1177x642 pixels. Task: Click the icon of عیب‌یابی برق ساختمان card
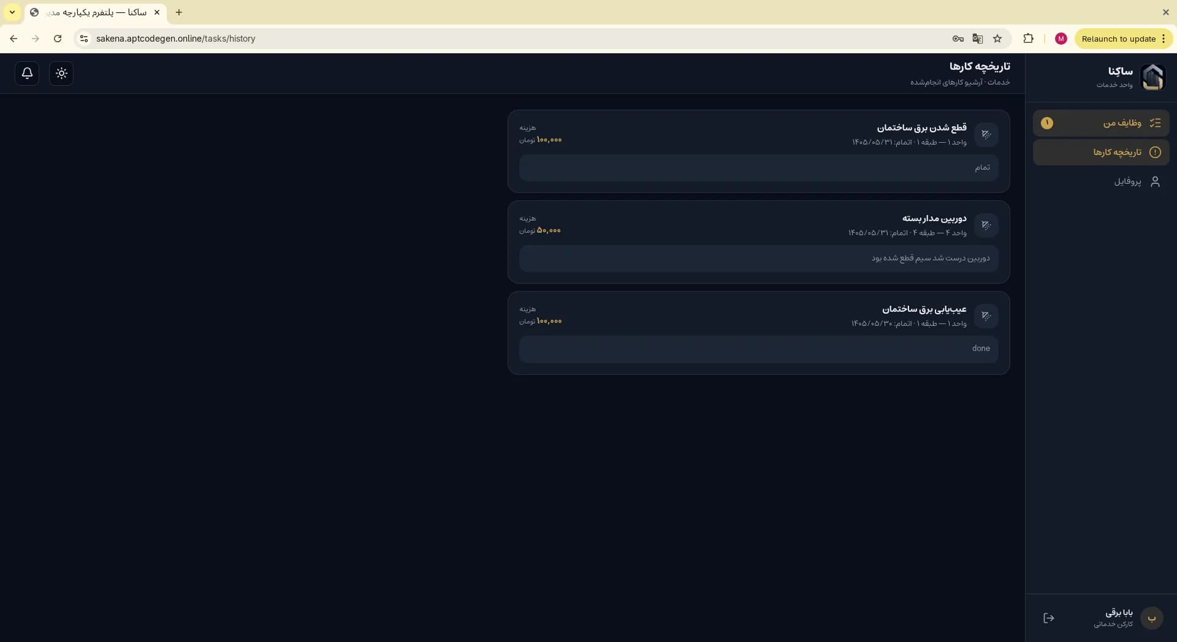986,316
